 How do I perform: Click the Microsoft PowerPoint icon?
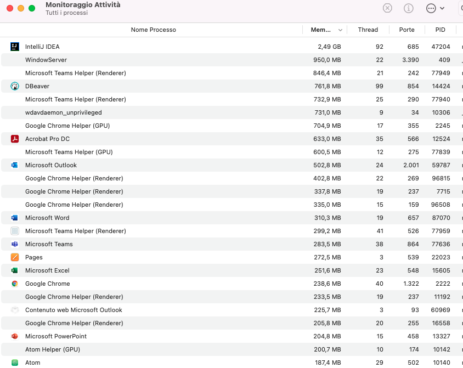coord(14,336)
